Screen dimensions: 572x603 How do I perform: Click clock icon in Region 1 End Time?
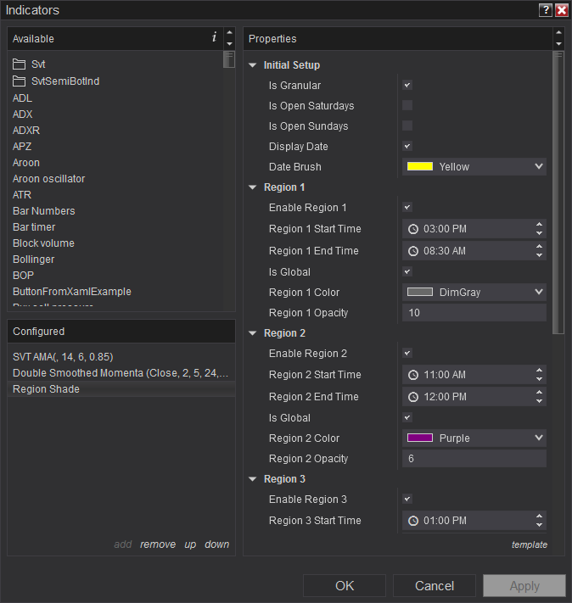pyautogui.click(x=413, y=251)
